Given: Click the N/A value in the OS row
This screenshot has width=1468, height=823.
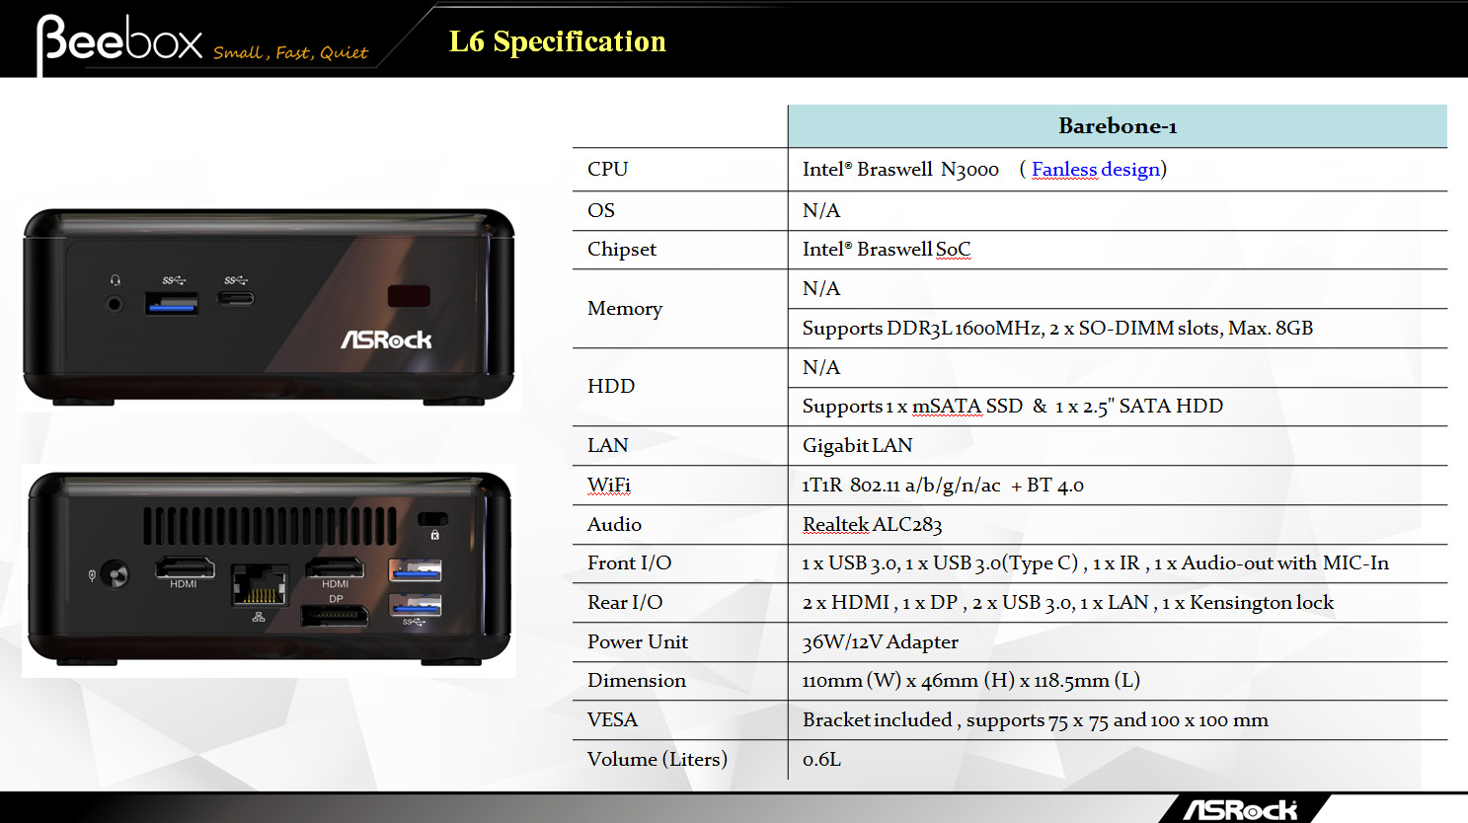Looking at the screenshot, I should point(821,210).
